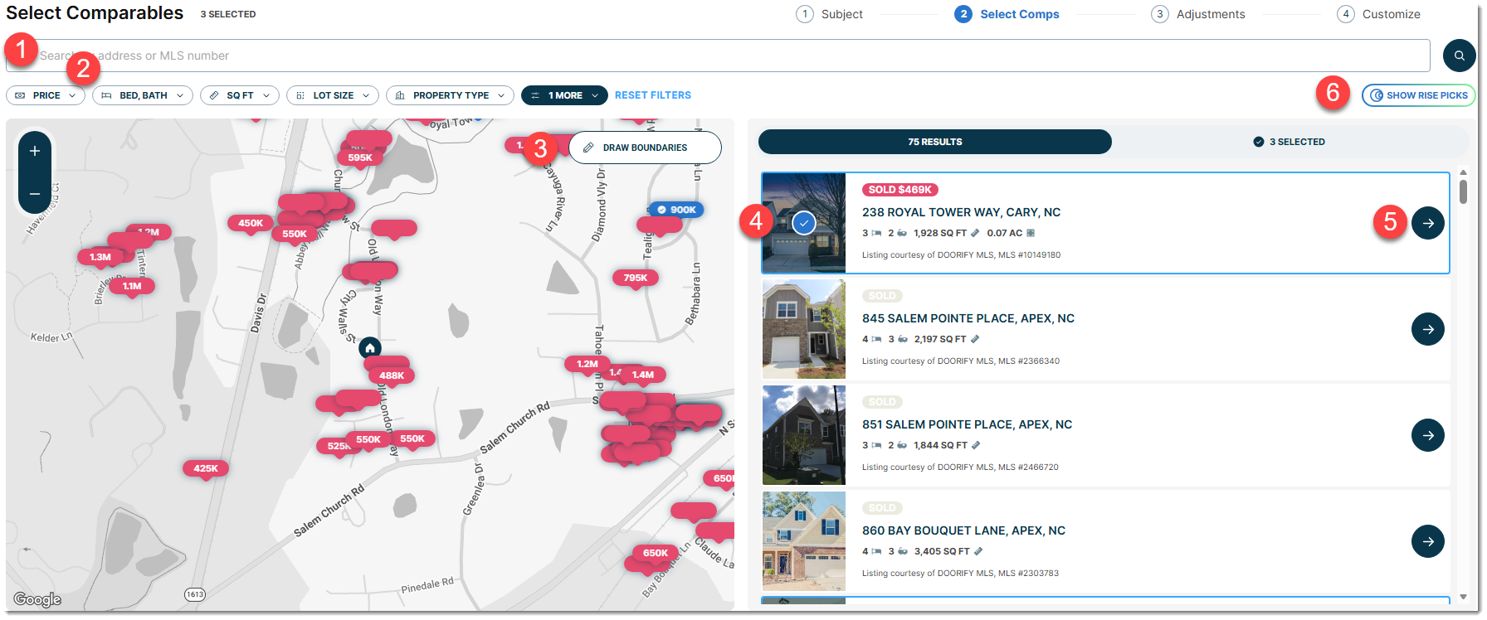
Task: Select the 845 Salem Pointe Place photo
Action: (x=803, y=329)
